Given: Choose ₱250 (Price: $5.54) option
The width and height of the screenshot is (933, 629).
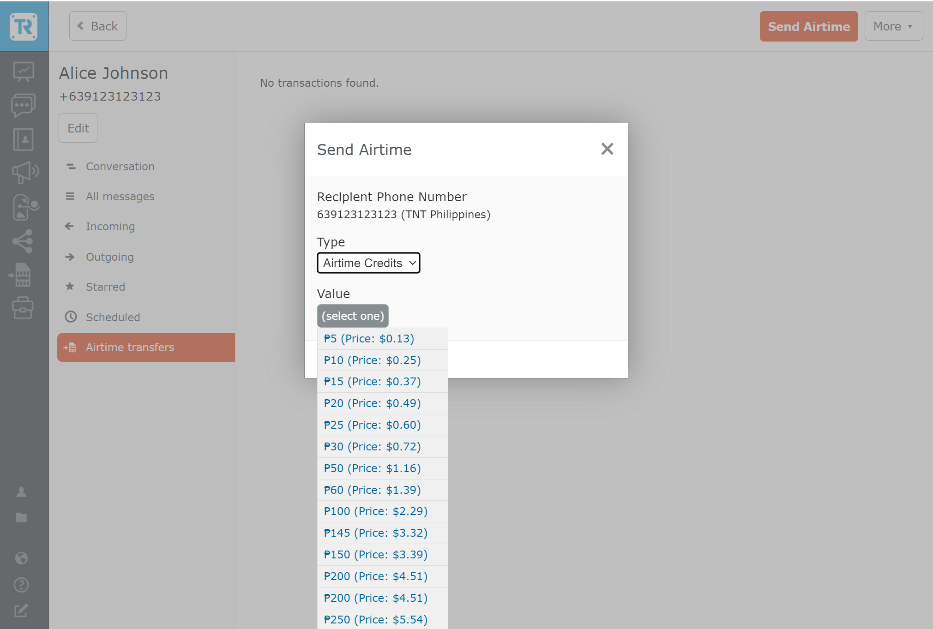Looking at the screenshot, I should (382, 619).
